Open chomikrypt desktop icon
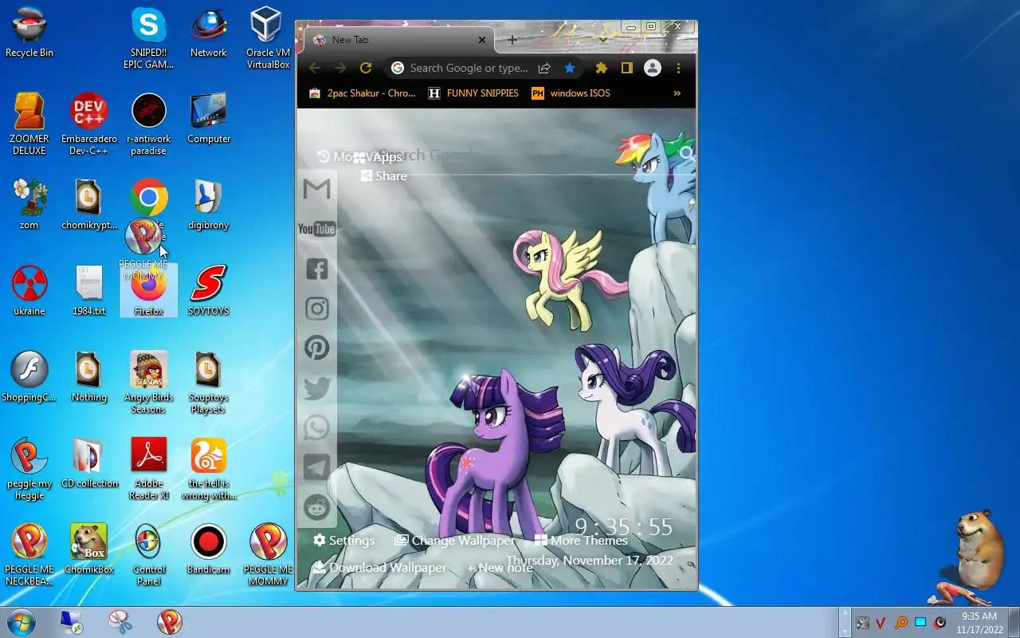This screenshot has width=1020, height=638. (x=89, y=206)
